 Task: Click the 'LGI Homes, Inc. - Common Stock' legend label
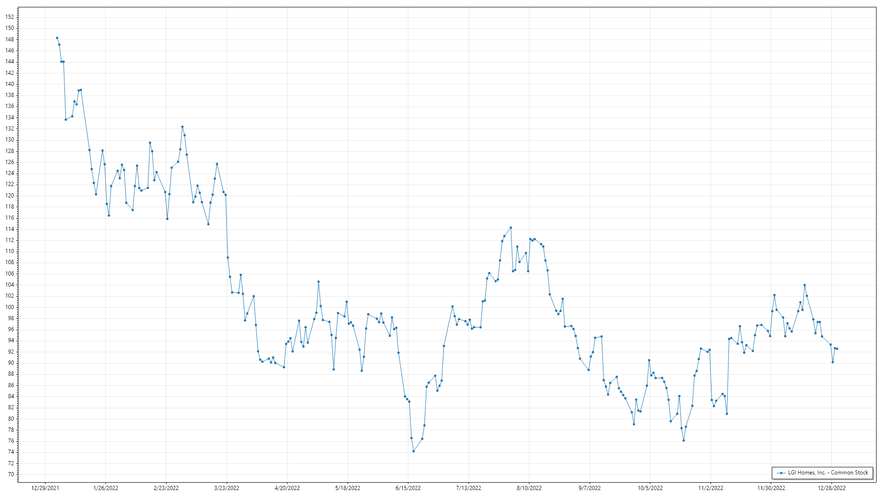(828, 473)
